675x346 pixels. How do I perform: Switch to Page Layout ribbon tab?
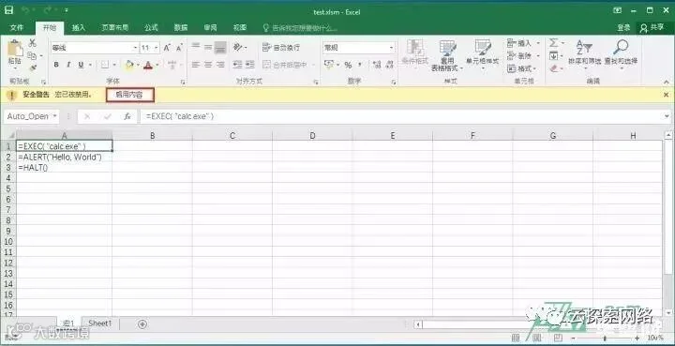(115, 27)
